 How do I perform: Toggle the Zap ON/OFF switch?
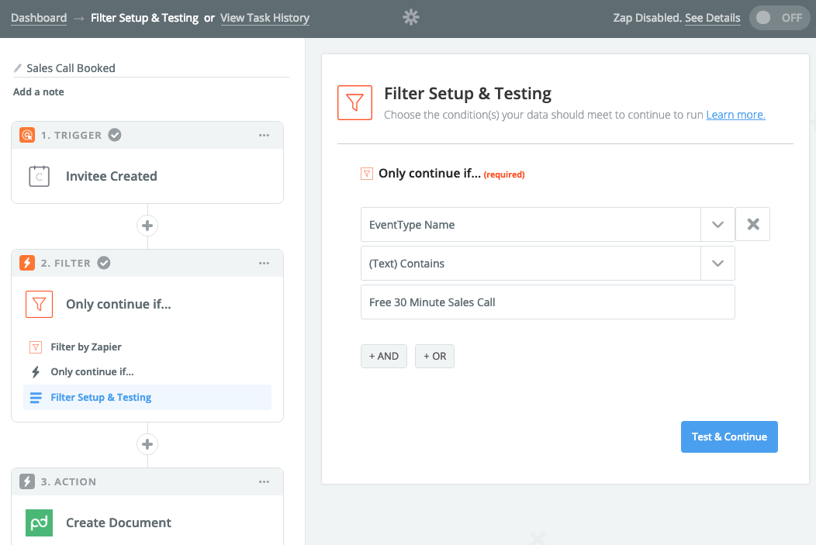tap(778, 18)
